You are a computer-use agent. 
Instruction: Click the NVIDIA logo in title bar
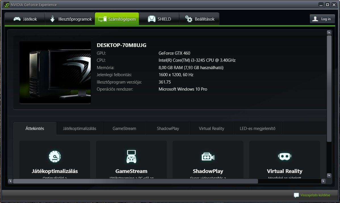pyautogui.click(x=6, y=5)
